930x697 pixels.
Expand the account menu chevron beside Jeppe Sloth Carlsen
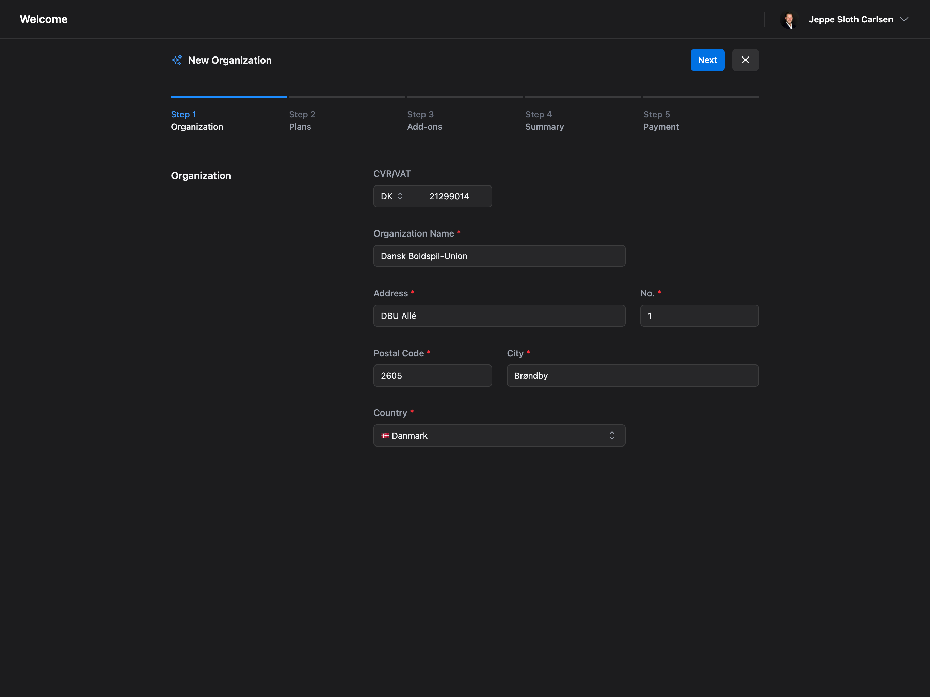click(904, 19)
